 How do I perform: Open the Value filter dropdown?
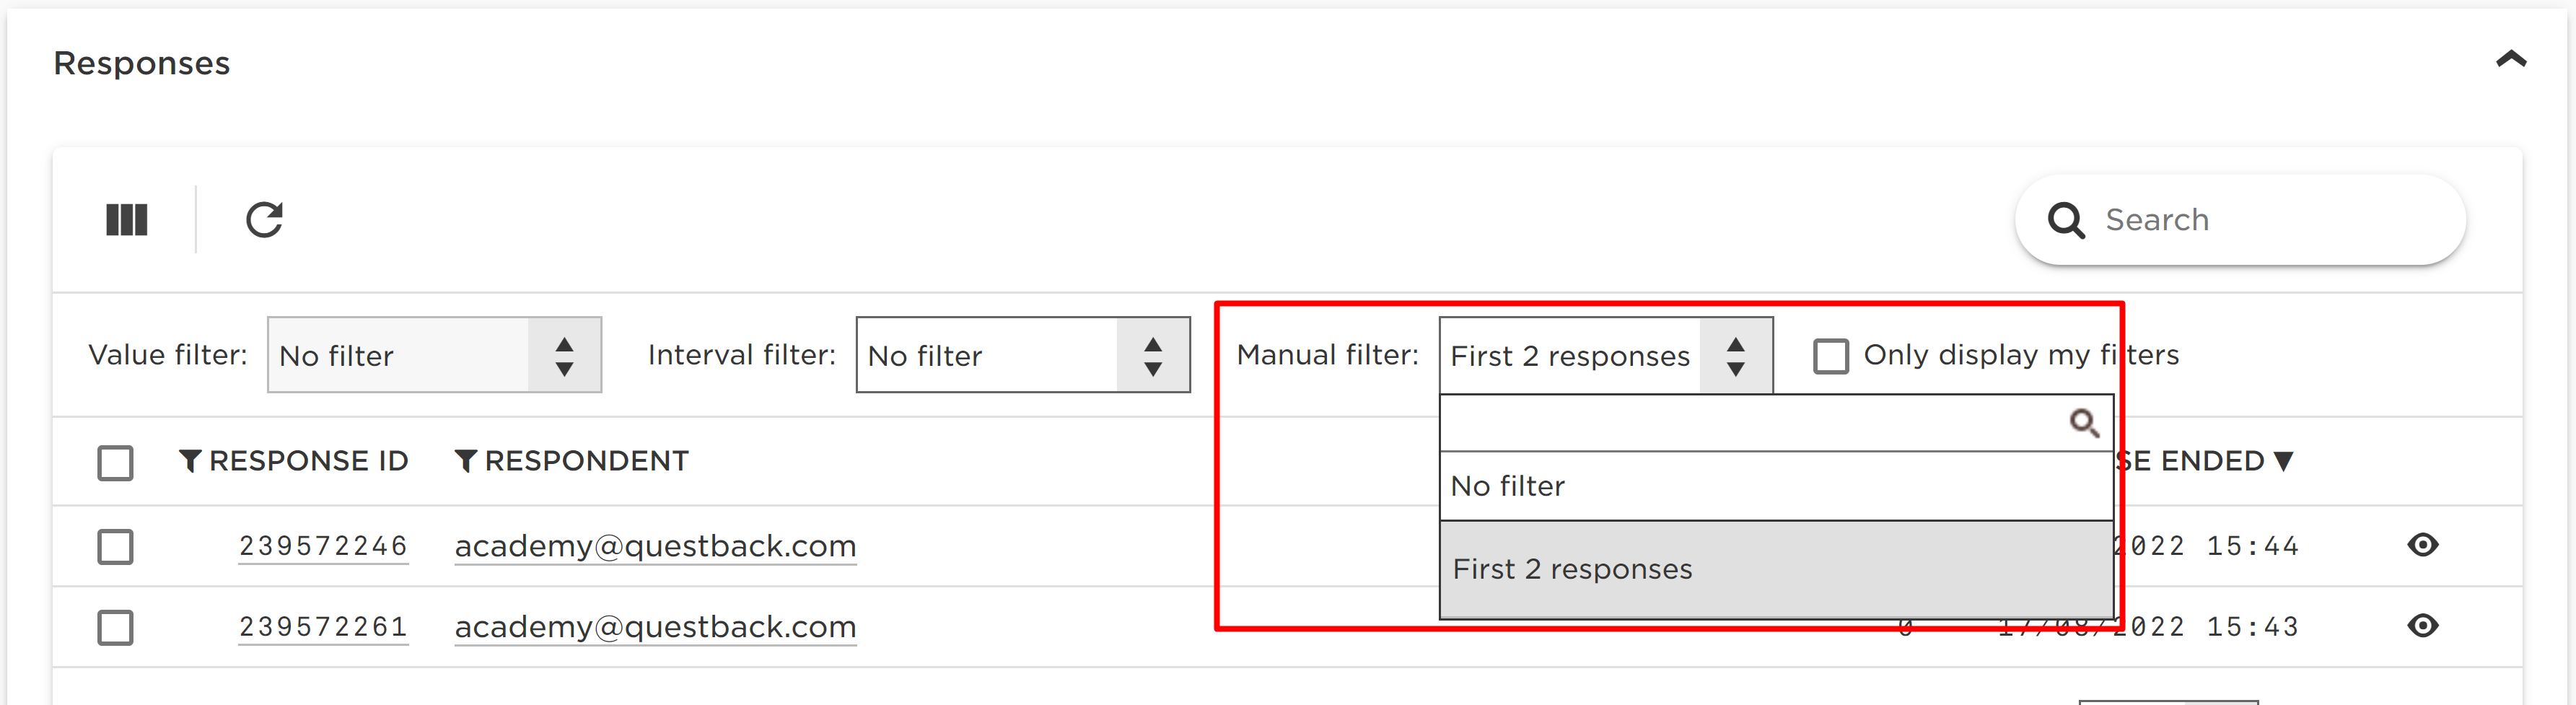[434, 355]
